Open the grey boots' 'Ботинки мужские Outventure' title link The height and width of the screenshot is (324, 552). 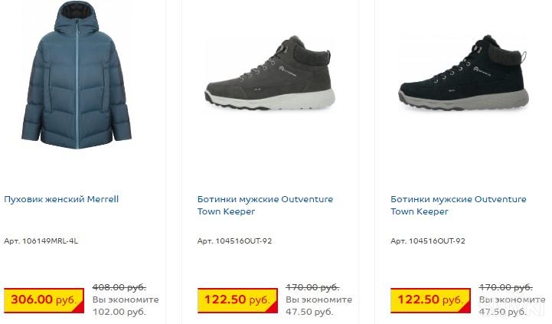click(x=265, y=199)
